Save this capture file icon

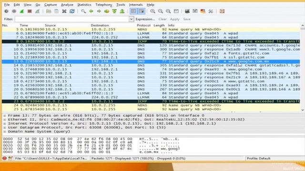coord(56,11)
